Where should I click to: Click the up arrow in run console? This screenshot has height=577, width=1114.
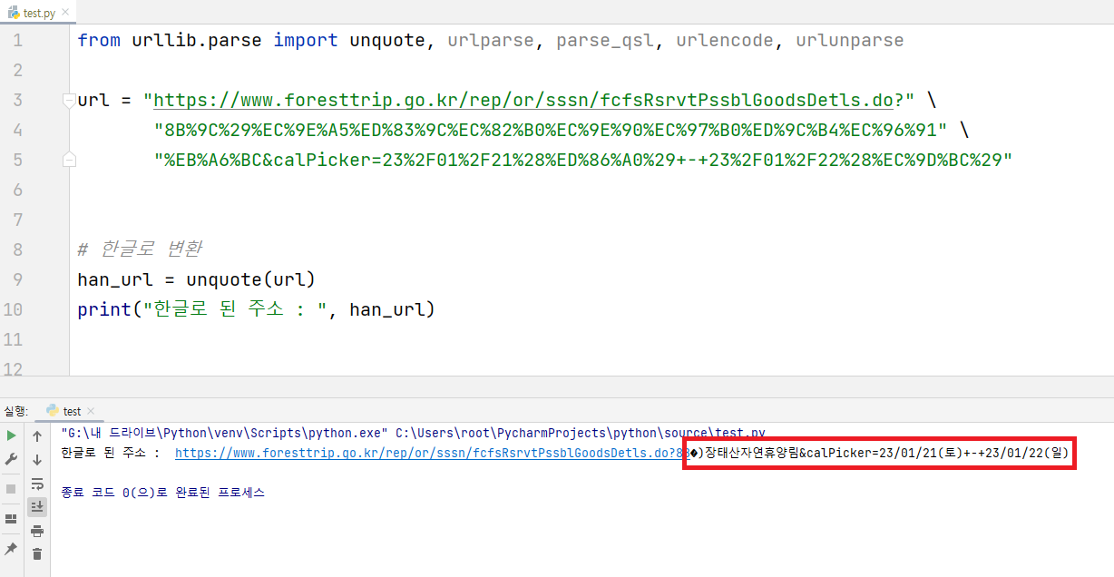click(37, 435)
